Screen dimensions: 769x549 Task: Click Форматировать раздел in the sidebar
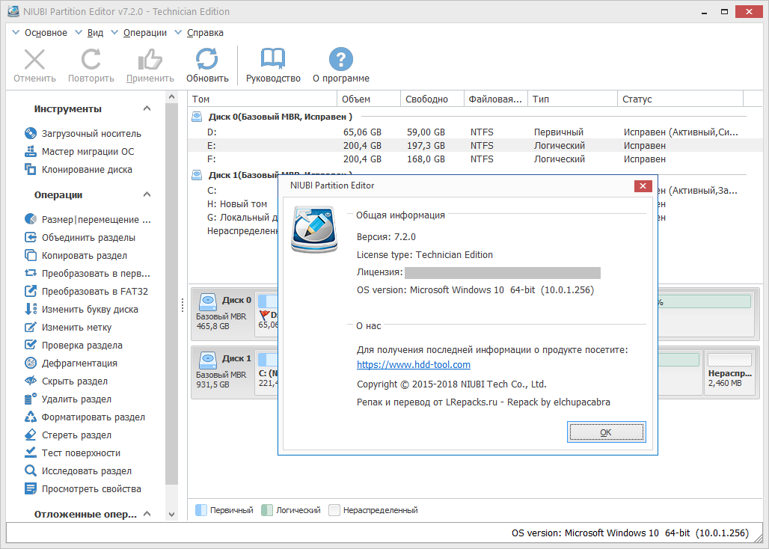point(93,417)
